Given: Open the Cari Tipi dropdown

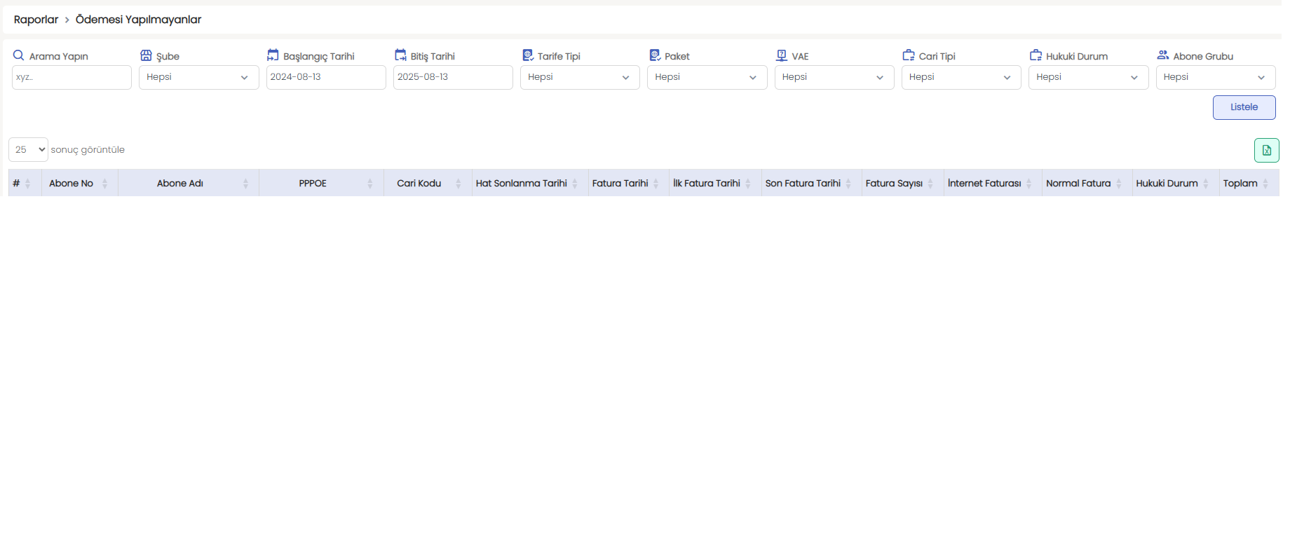Looking at the screenshot, I should [960, 77].
